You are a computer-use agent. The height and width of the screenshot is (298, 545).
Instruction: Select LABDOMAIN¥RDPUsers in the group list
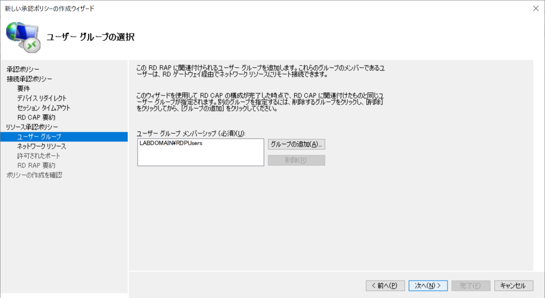coord(171,143)
